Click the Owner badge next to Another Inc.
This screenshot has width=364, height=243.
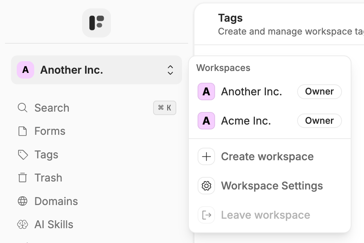pyautogui.click(x=320, y=92)
